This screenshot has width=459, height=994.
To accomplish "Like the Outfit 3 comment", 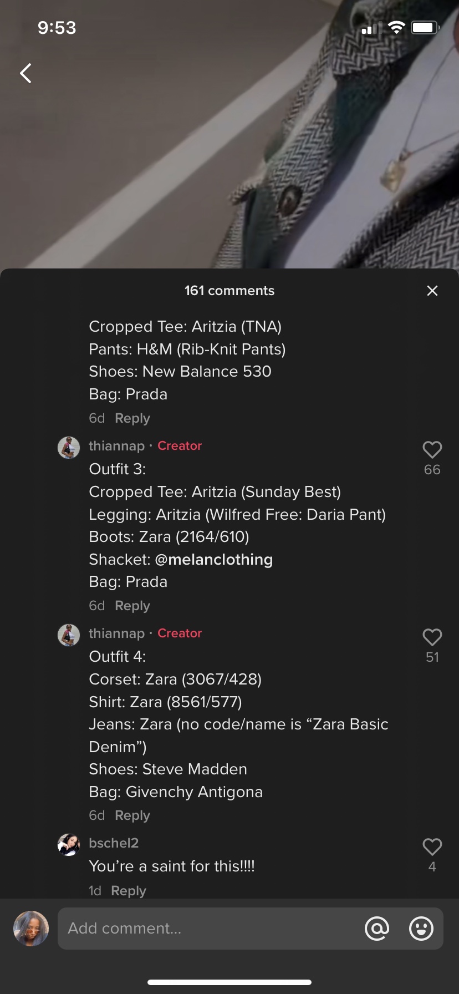I will pos(432,450).
